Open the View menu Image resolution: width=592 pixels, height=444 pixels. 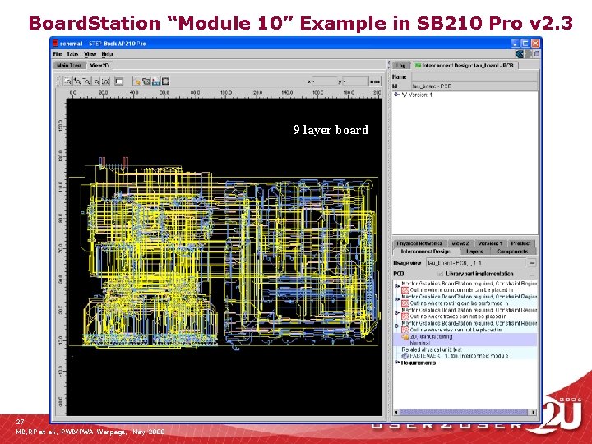[90, 54]
